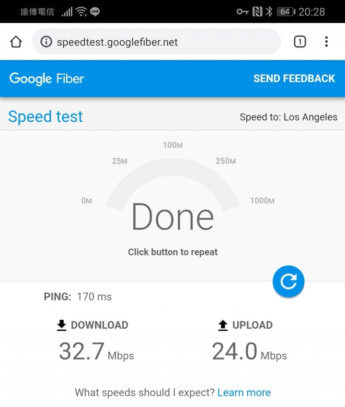The image size is (345, 407).
Task: Tap the LINE notification icon in status bar
Action: (95, 12)
